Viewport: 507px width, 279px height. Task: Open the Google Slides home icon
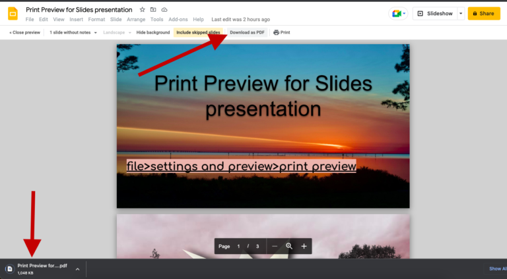tap(13, 14)
